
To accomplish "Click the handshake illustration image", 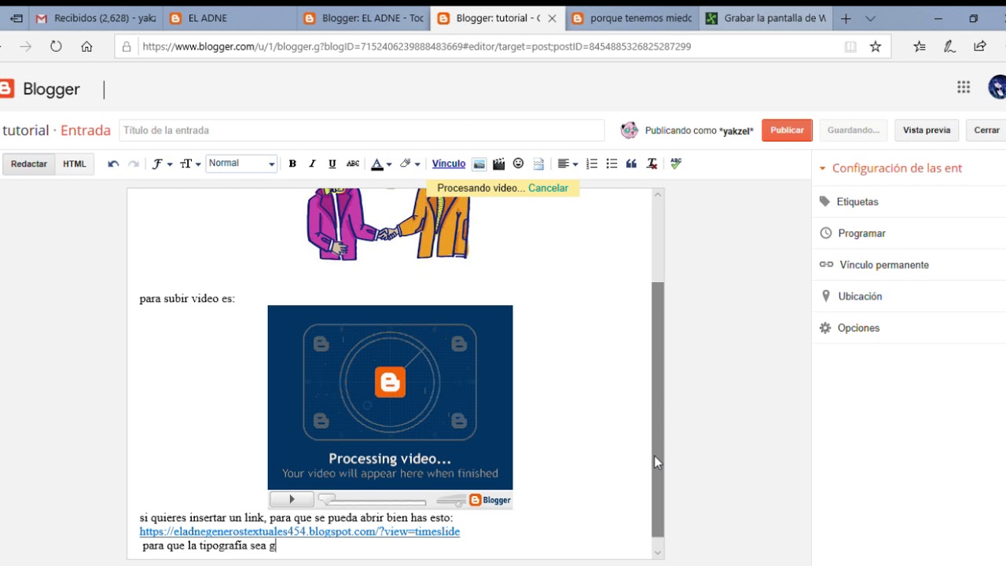I will click(389, 224).
